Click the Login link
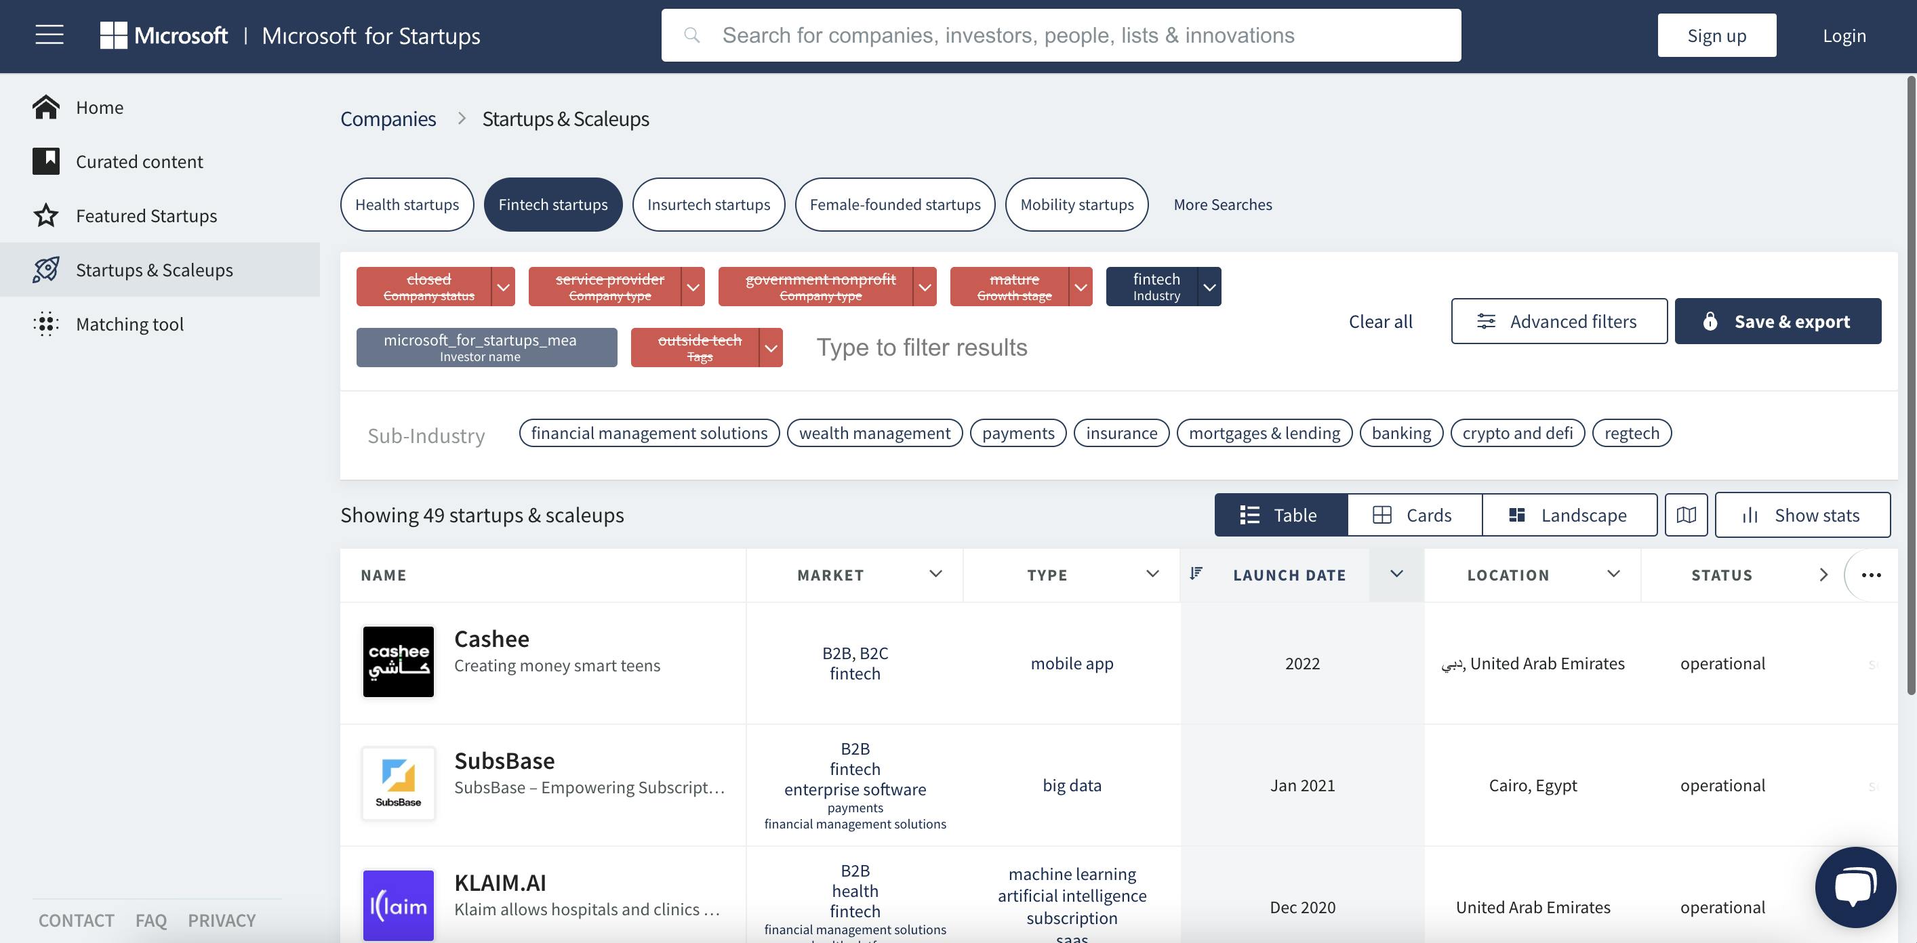The height and width of the screenshot is (943, 1917). pos(1844,35)
